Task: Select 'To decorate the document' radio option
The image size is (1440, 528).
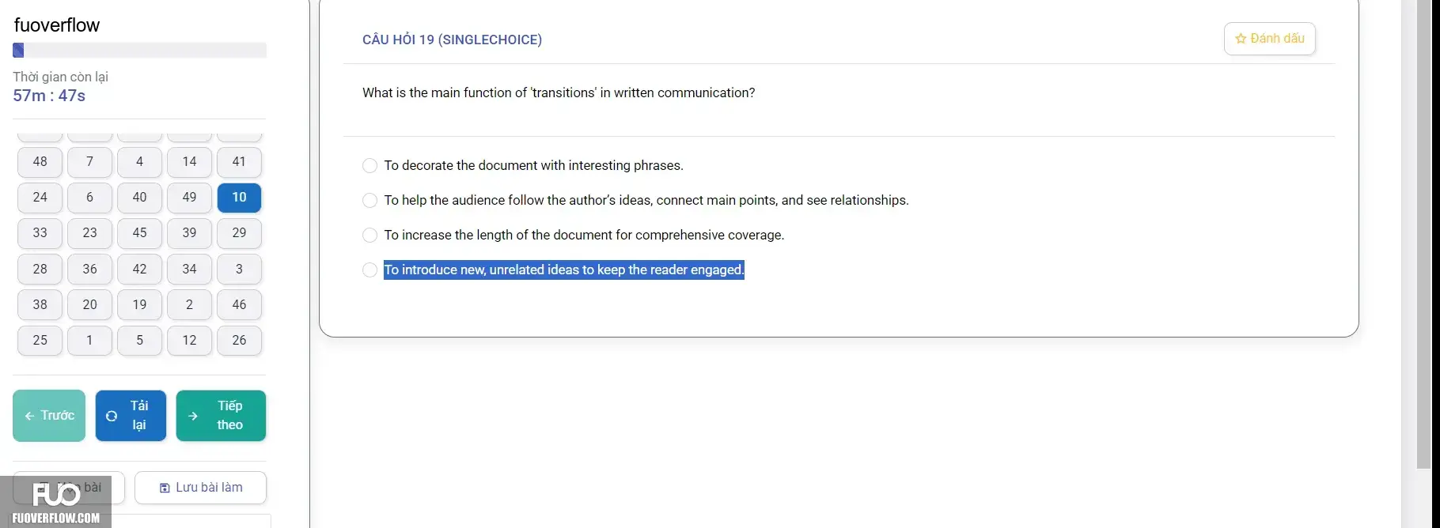Action: click(x=369, y=165)
